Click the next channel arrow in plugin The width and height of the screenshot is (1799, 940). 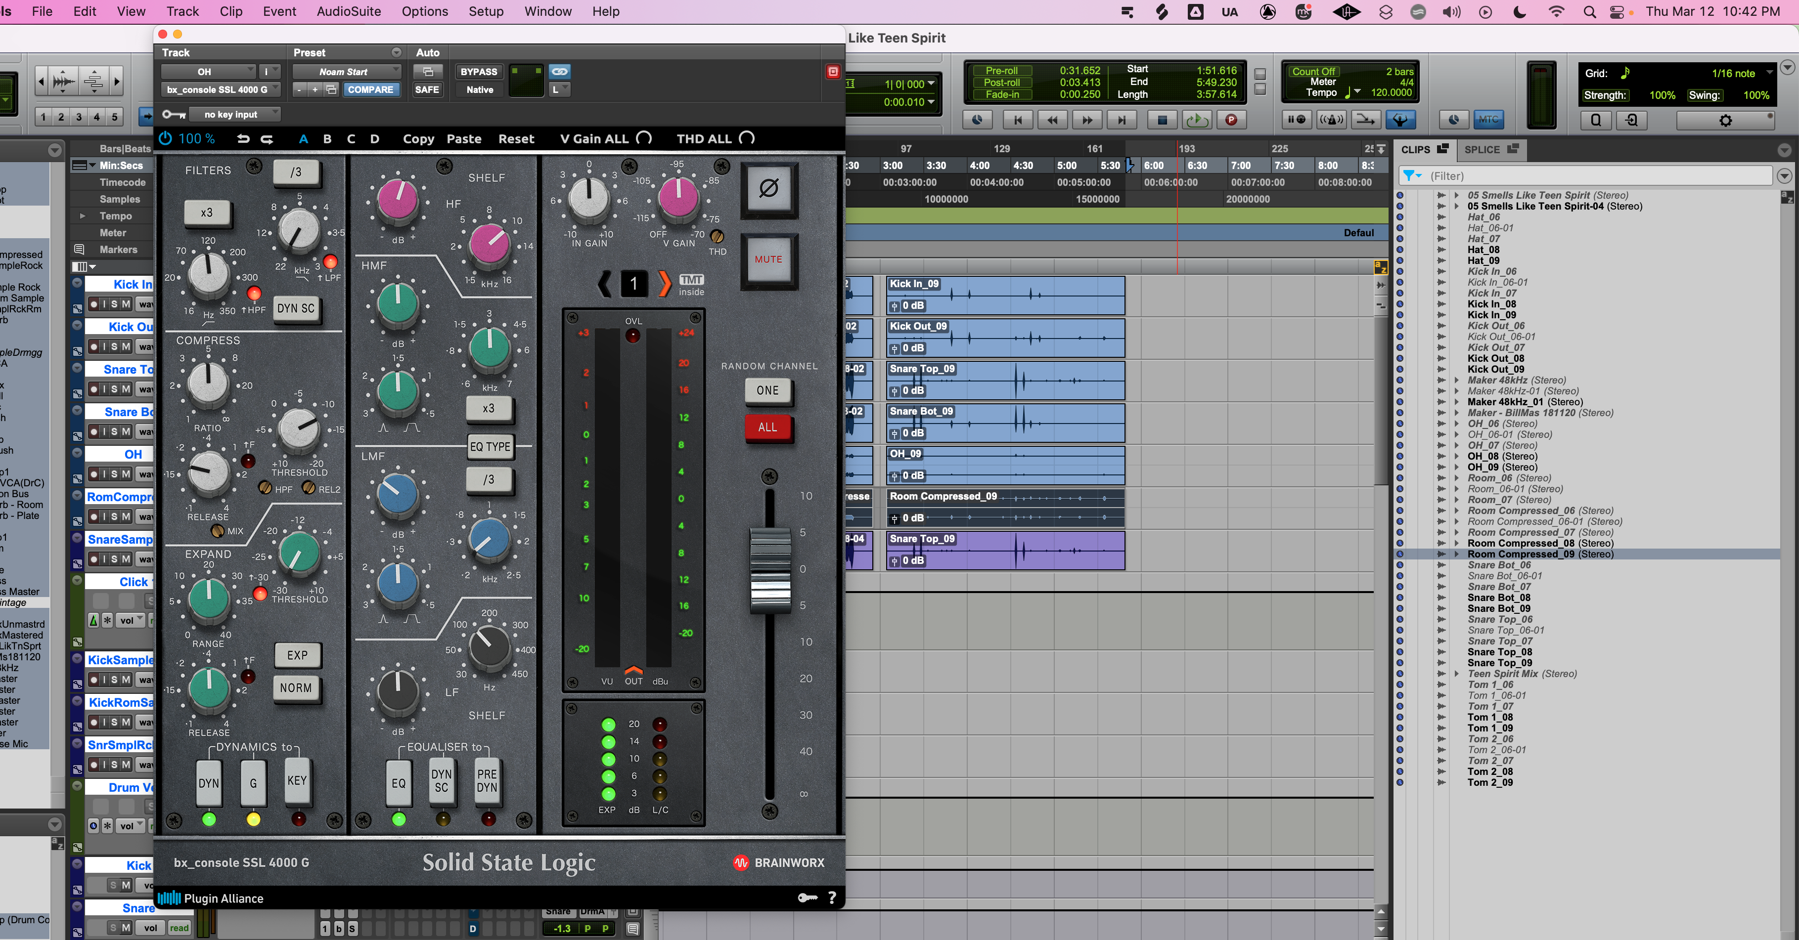[x=664, y=283]
